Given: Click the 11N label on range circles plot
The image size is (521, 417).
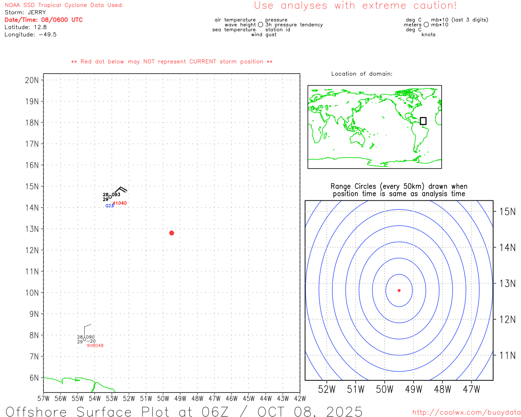Looking at the screenshot, I should 508,355.
